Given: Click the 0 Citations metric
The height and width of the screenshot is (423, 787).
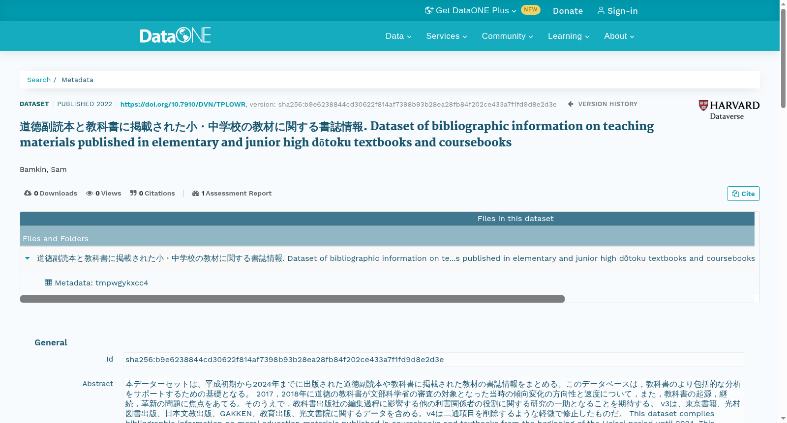Looking at the screenshot, I should pos(152,193).
